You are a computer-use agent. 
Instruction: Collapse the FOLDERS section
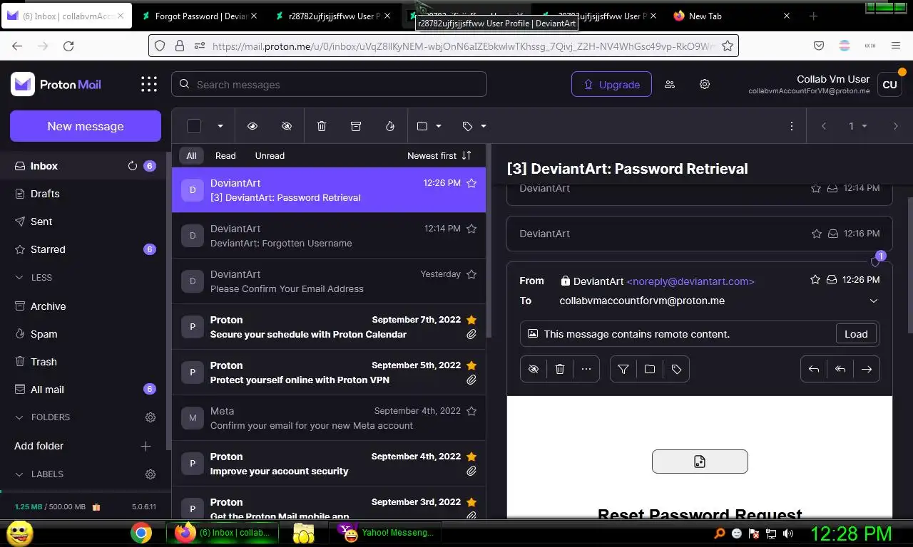pyautogui.click(x=43, y=417)
